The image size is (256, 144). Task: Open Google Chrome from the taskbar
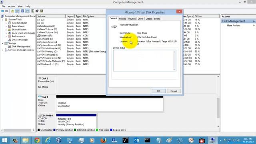click(37, 140)
